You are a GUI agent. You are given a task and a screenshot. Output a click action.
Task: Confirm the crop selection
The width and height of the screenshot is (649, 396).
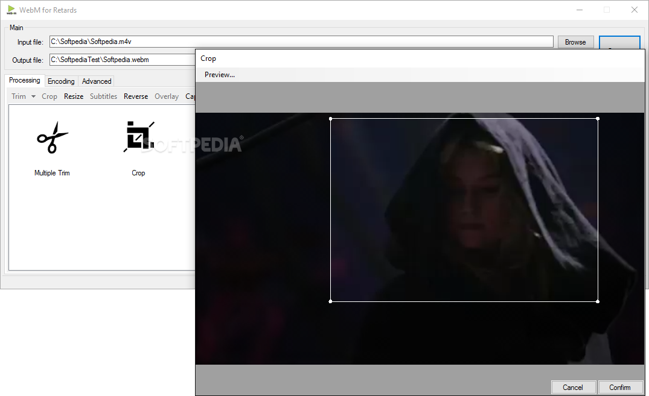619,388
